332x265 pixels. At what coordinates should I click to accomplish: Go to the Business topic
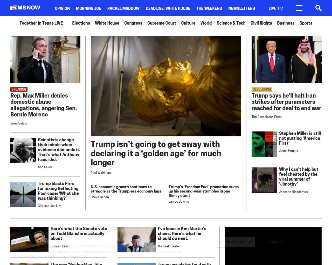(x=286, y=23)
